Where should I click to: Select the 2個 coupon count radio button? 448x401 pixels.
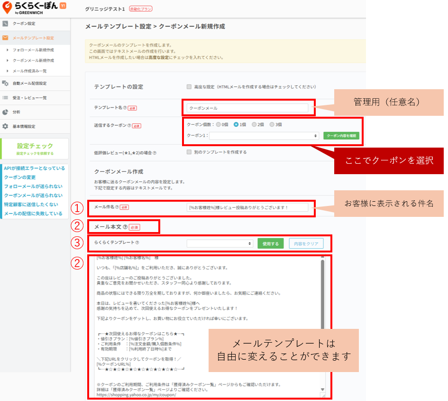[x=254, y=125]
